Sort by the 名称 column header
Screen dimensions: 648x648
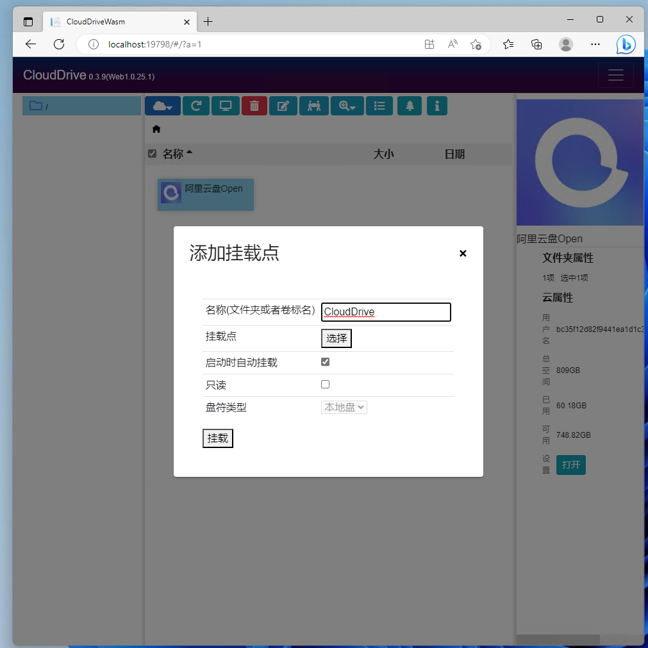tap(173, 154)
